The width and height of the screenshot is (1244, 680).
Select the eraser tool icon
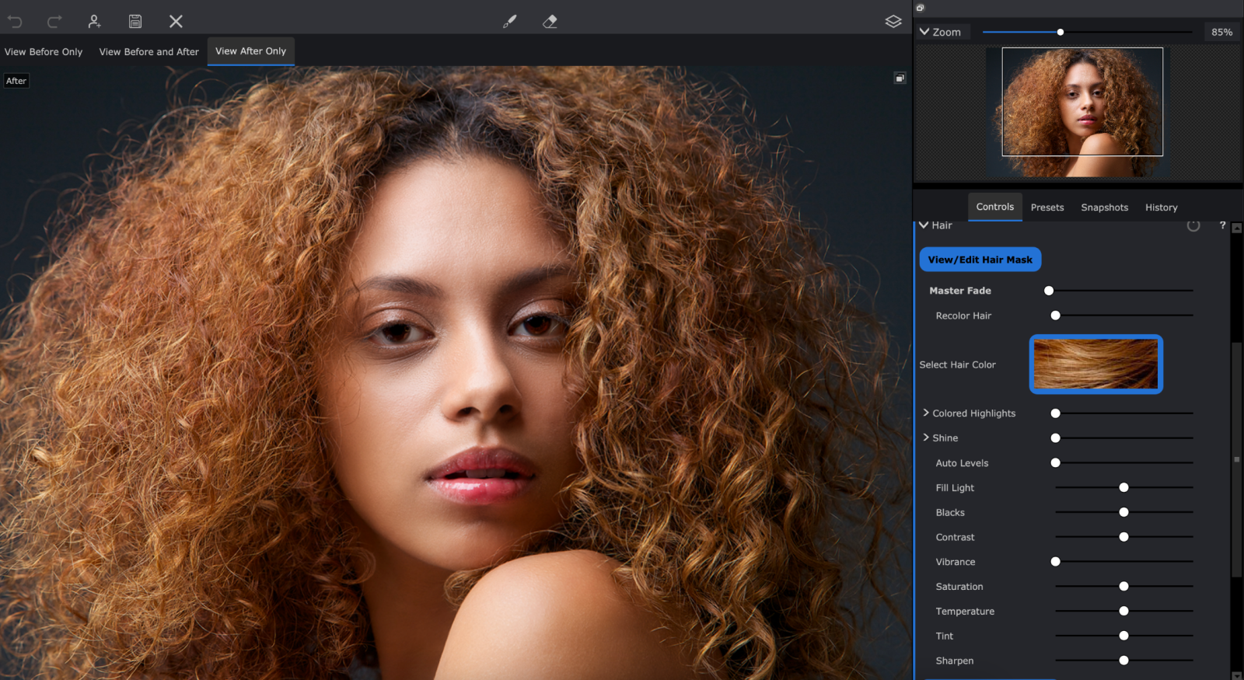[x=550, y=22]
